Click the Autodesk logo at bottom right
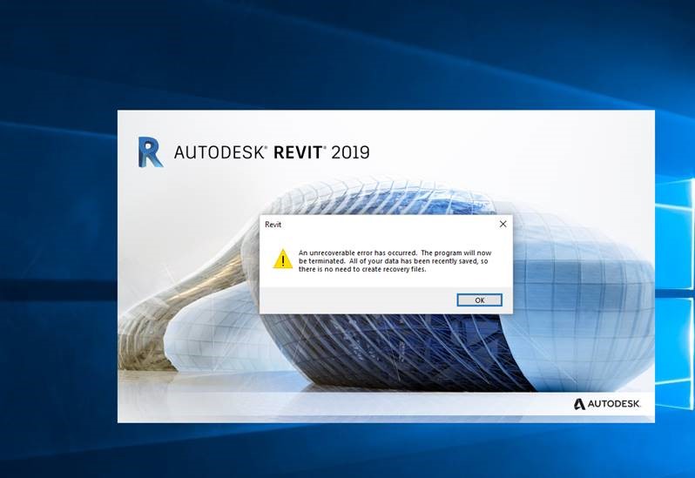The width and height of the screenshot is (695, 478). pos(607,404)
